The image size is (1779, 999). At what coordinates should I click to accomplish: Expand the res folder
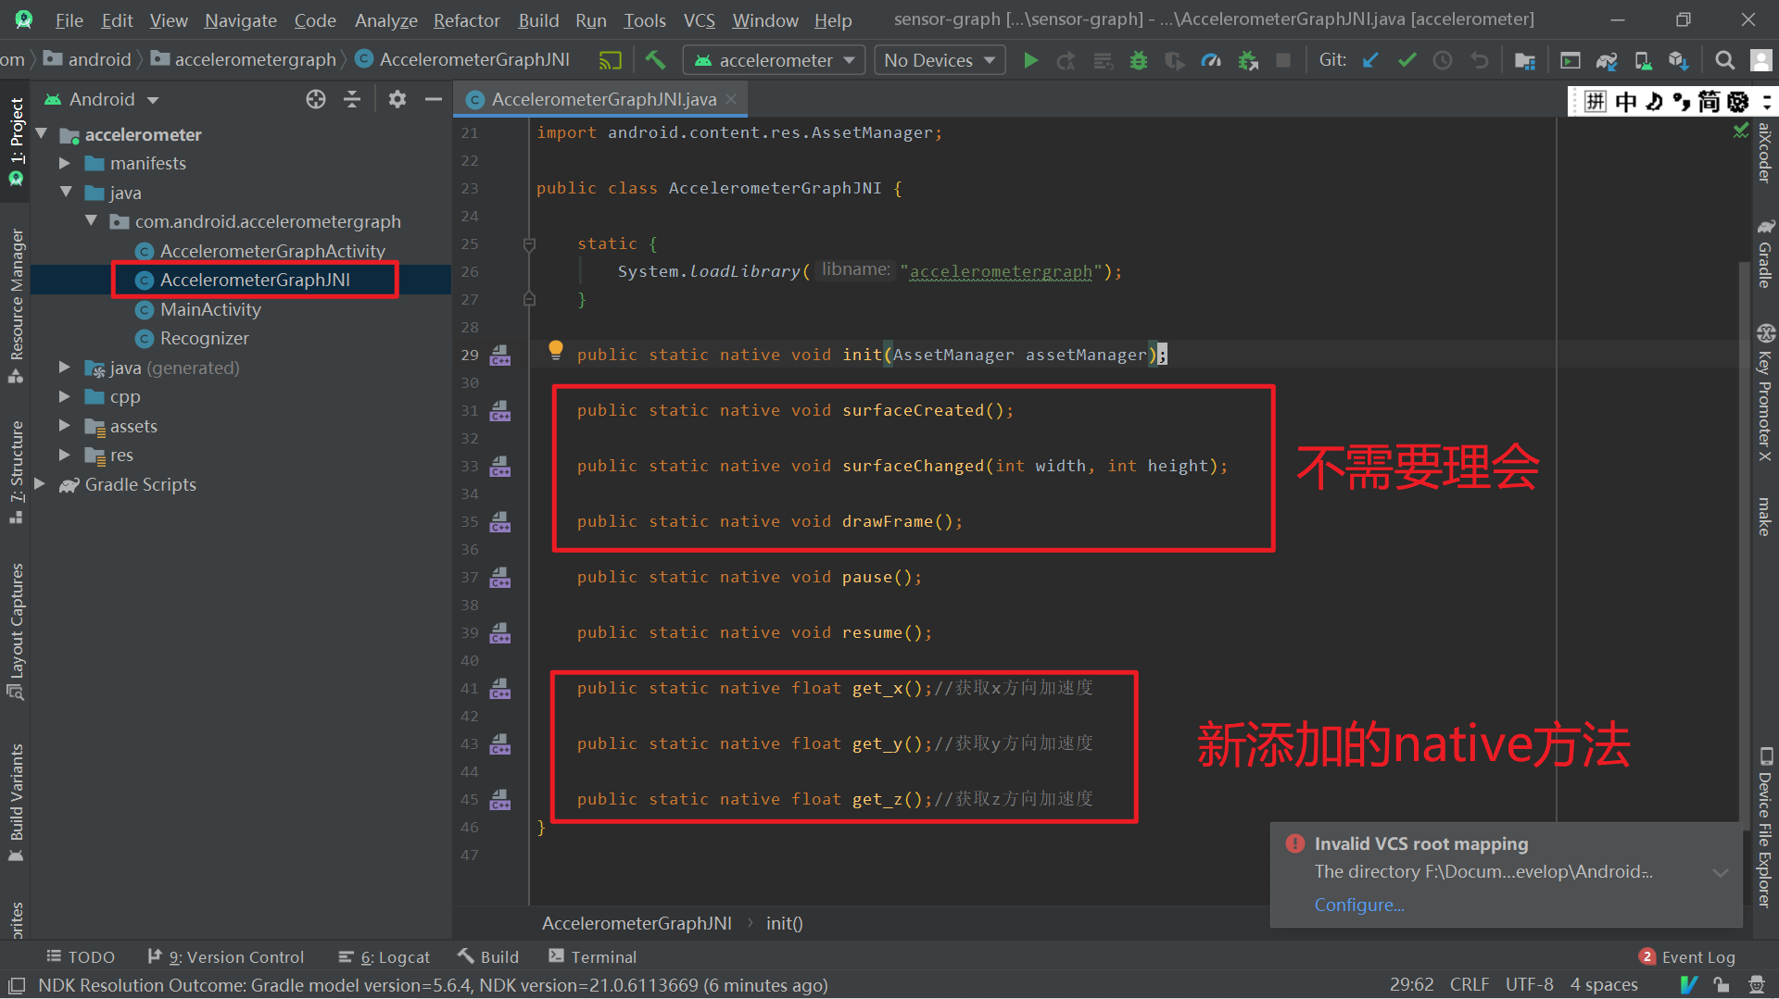pos(65,455)
